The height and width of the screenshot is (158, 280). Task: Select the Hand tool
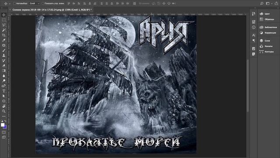point(4,106)
